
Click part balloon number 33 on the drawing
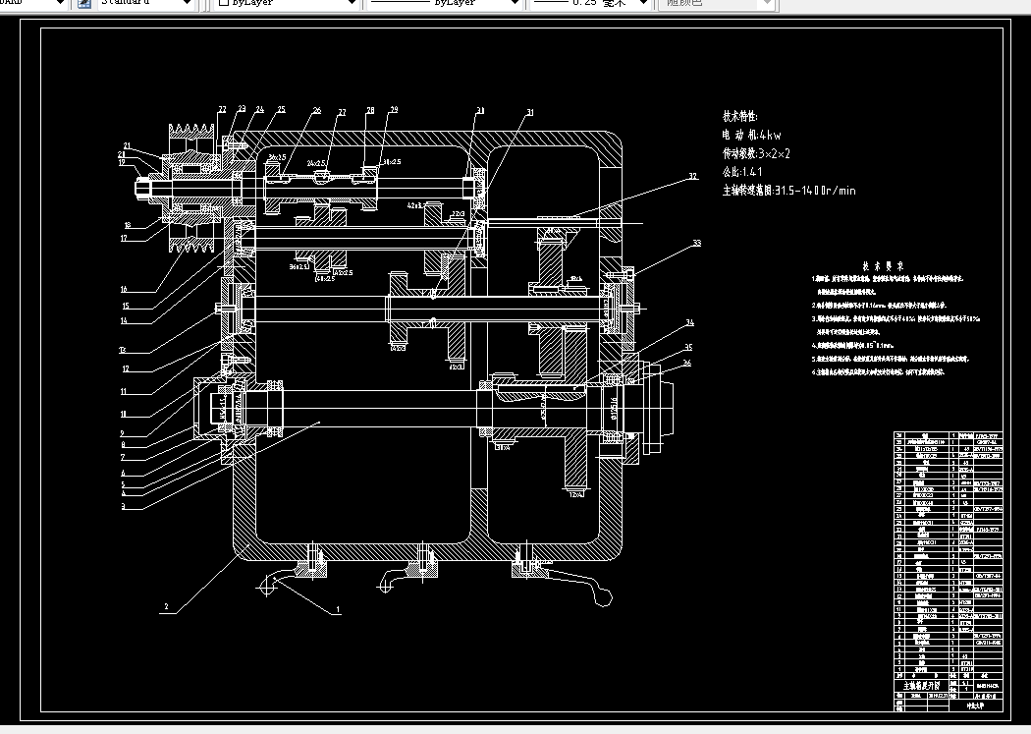(x=696, y=241)
